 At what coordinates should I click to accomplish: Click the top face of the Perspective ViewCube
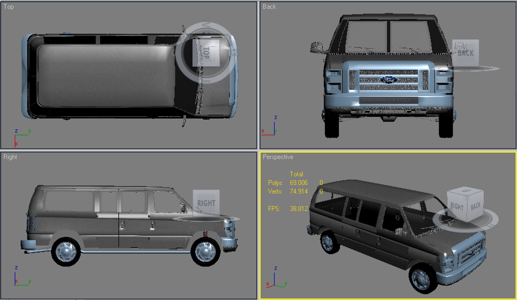coord(465,191)
